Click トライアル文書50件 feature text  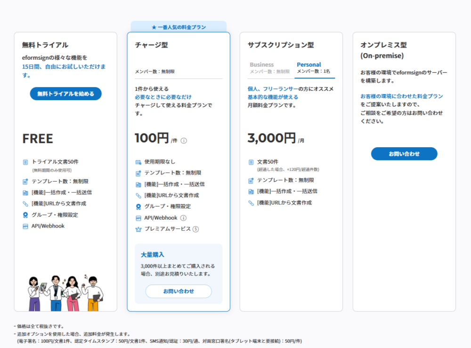pos(55,162)
